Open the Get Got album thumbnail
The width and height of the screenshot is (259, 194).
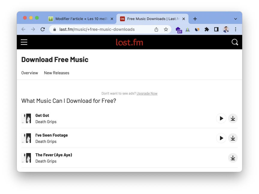tap(26, 118)
